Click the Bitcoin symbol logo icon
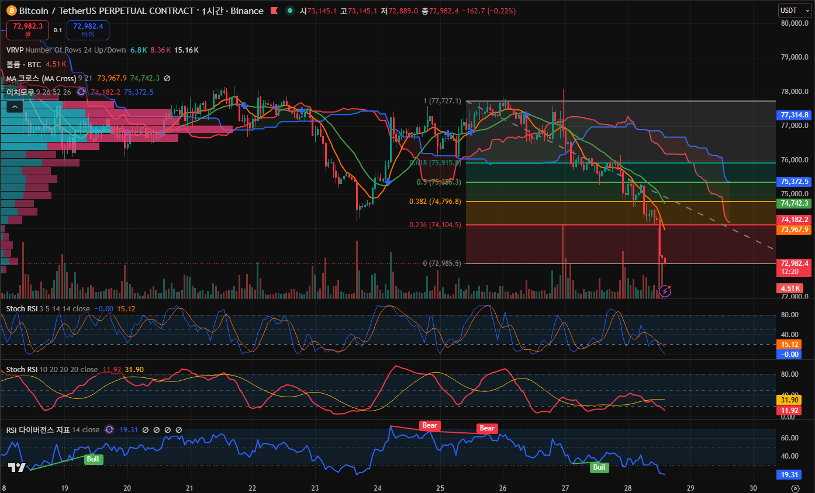Screen dimensions: 815x493 pos(12,11)
